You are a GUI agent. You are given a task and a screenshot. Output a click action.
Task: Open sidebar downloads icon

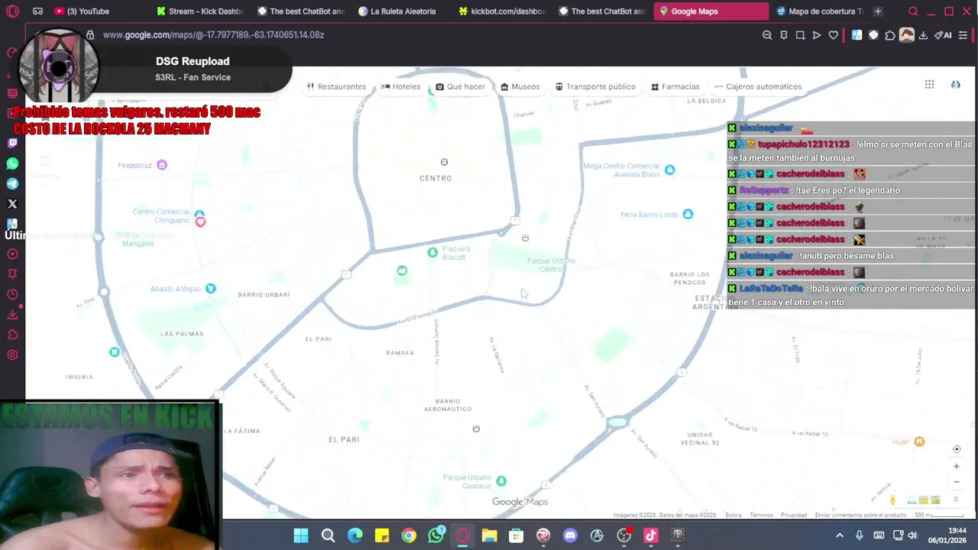pyautogui.click(x=12, y=314)
